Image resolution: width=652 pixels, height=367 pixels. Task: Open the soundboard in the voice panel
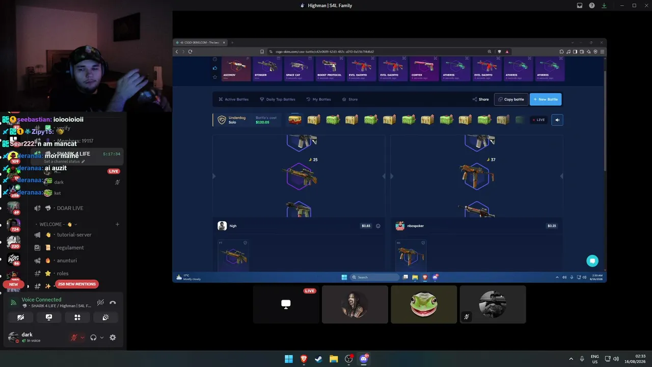105,317
